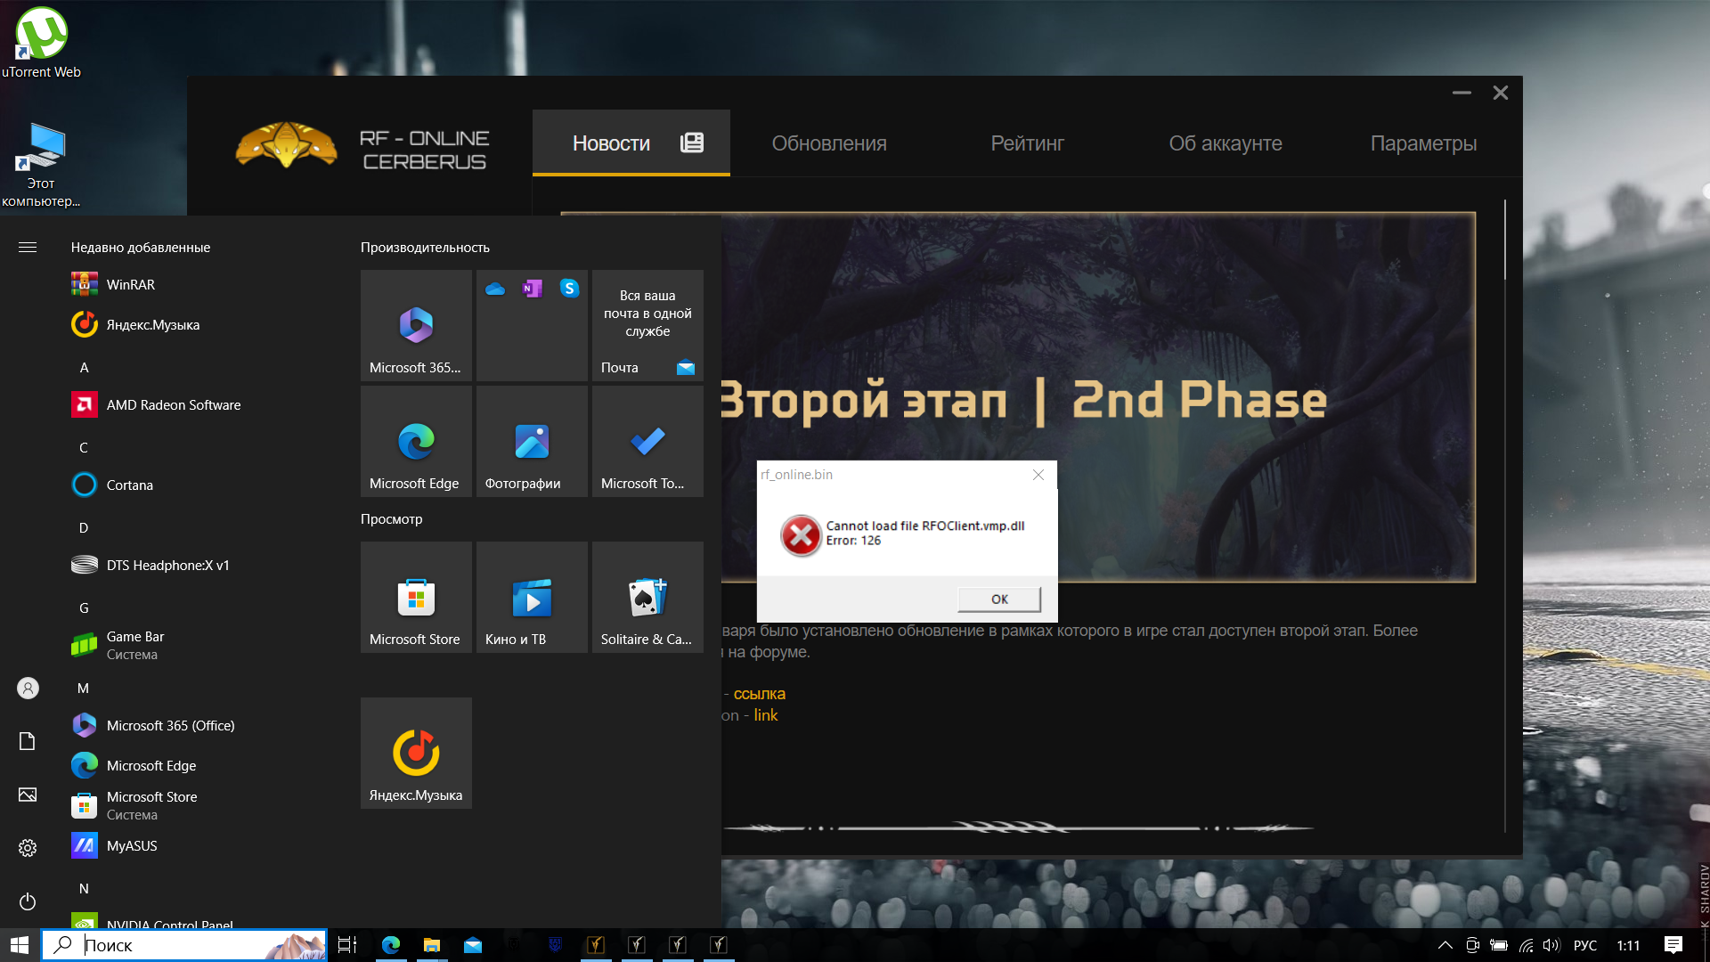This screenshot has height=962, width=1710.
Task: Open the Wi-Fi network tray icon
Action: 1526,945
